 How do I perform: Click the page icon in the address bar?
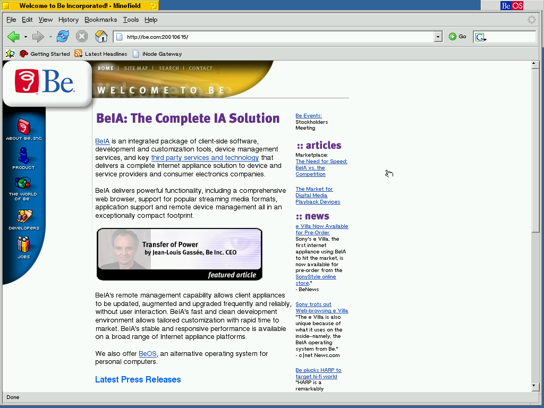[x=119, y=37]
